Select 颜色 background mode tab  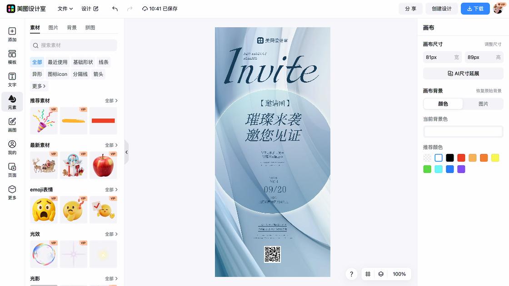point(443,104)
